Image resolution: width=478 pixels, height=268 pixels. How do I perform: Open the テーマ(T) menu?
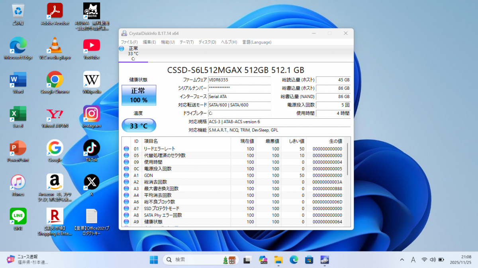pos(186,42)
